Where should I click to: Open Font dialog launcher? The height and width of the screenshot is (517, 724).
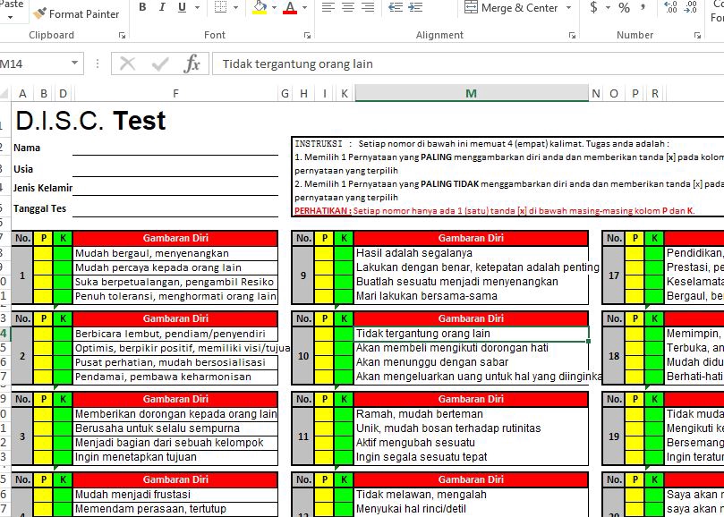tap(307, 35)
